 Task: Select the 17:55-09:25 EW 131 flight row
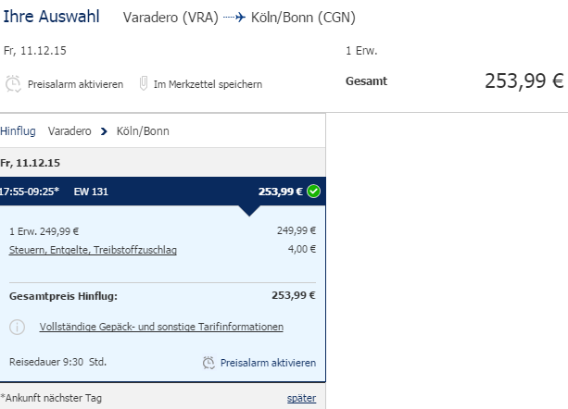pos(163,192)
